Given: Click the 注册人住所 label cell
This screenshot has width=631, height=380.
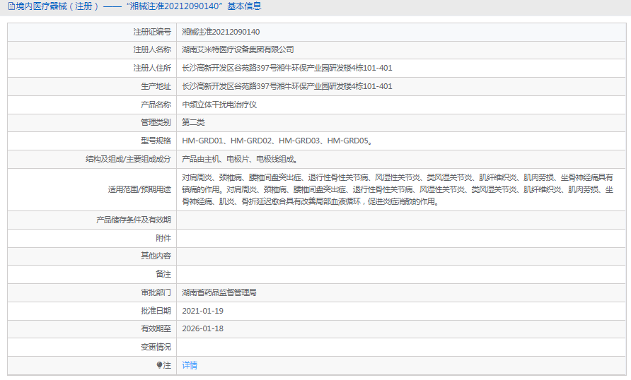Looking at the screenshot, I should click(92, 68).
